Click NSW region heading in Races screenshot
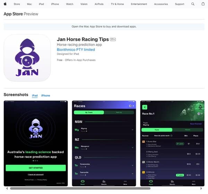Image resolution: width=208 pixels, height=194 pixels. (x=78, y=122)
